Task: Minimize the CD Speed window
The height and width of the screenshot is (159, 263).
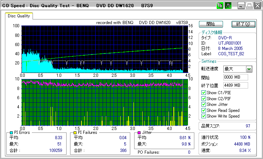Action: point(241,5)
